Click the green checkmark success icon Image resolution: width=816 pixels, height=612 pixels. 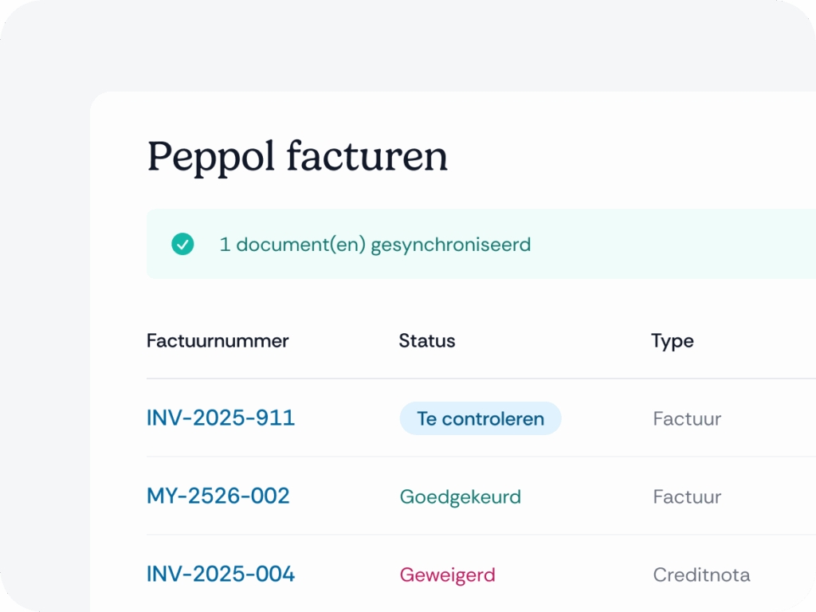(182, 244)
